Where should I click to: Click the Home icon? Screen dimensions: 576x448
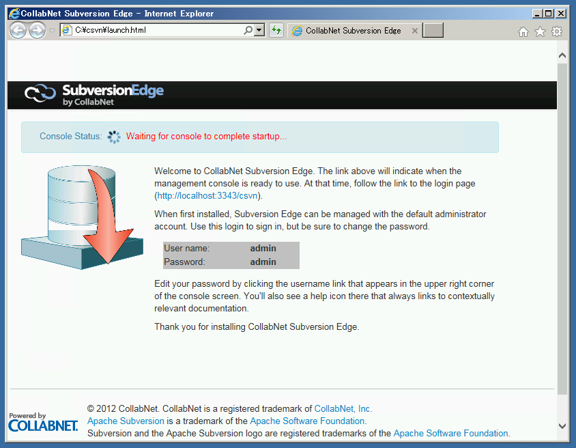(523, 32)
